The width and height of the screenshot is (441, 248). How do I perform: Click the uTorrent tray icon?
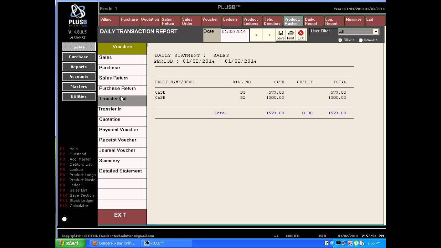(x=356, y=243)
